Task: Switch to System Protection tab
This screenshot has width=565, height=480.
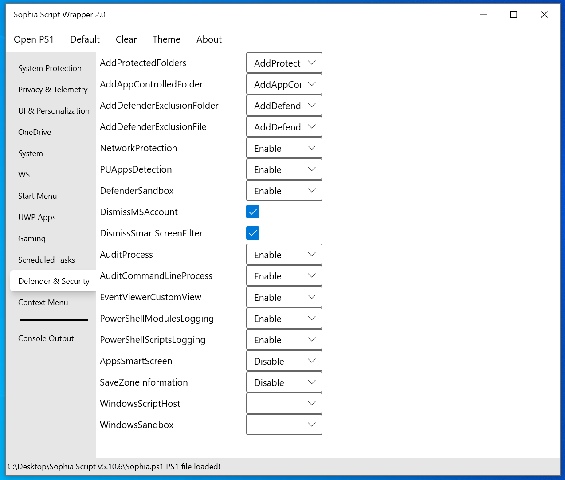Action: coord(53,68)
